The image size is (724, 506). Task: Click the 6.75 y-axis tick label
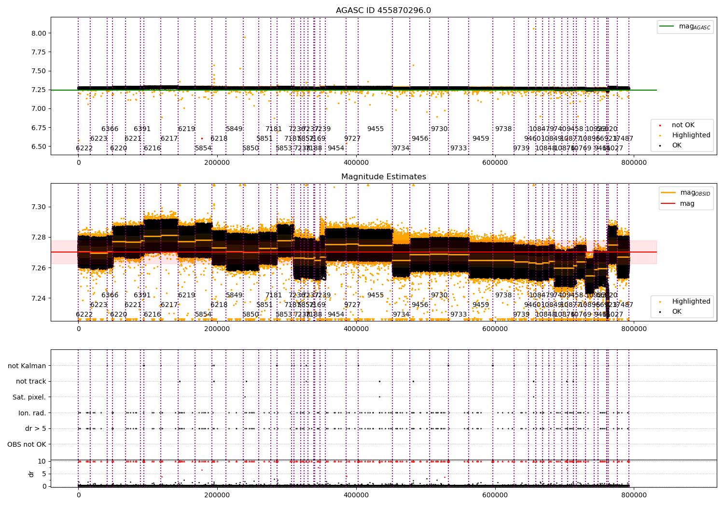tap(39, 128)
